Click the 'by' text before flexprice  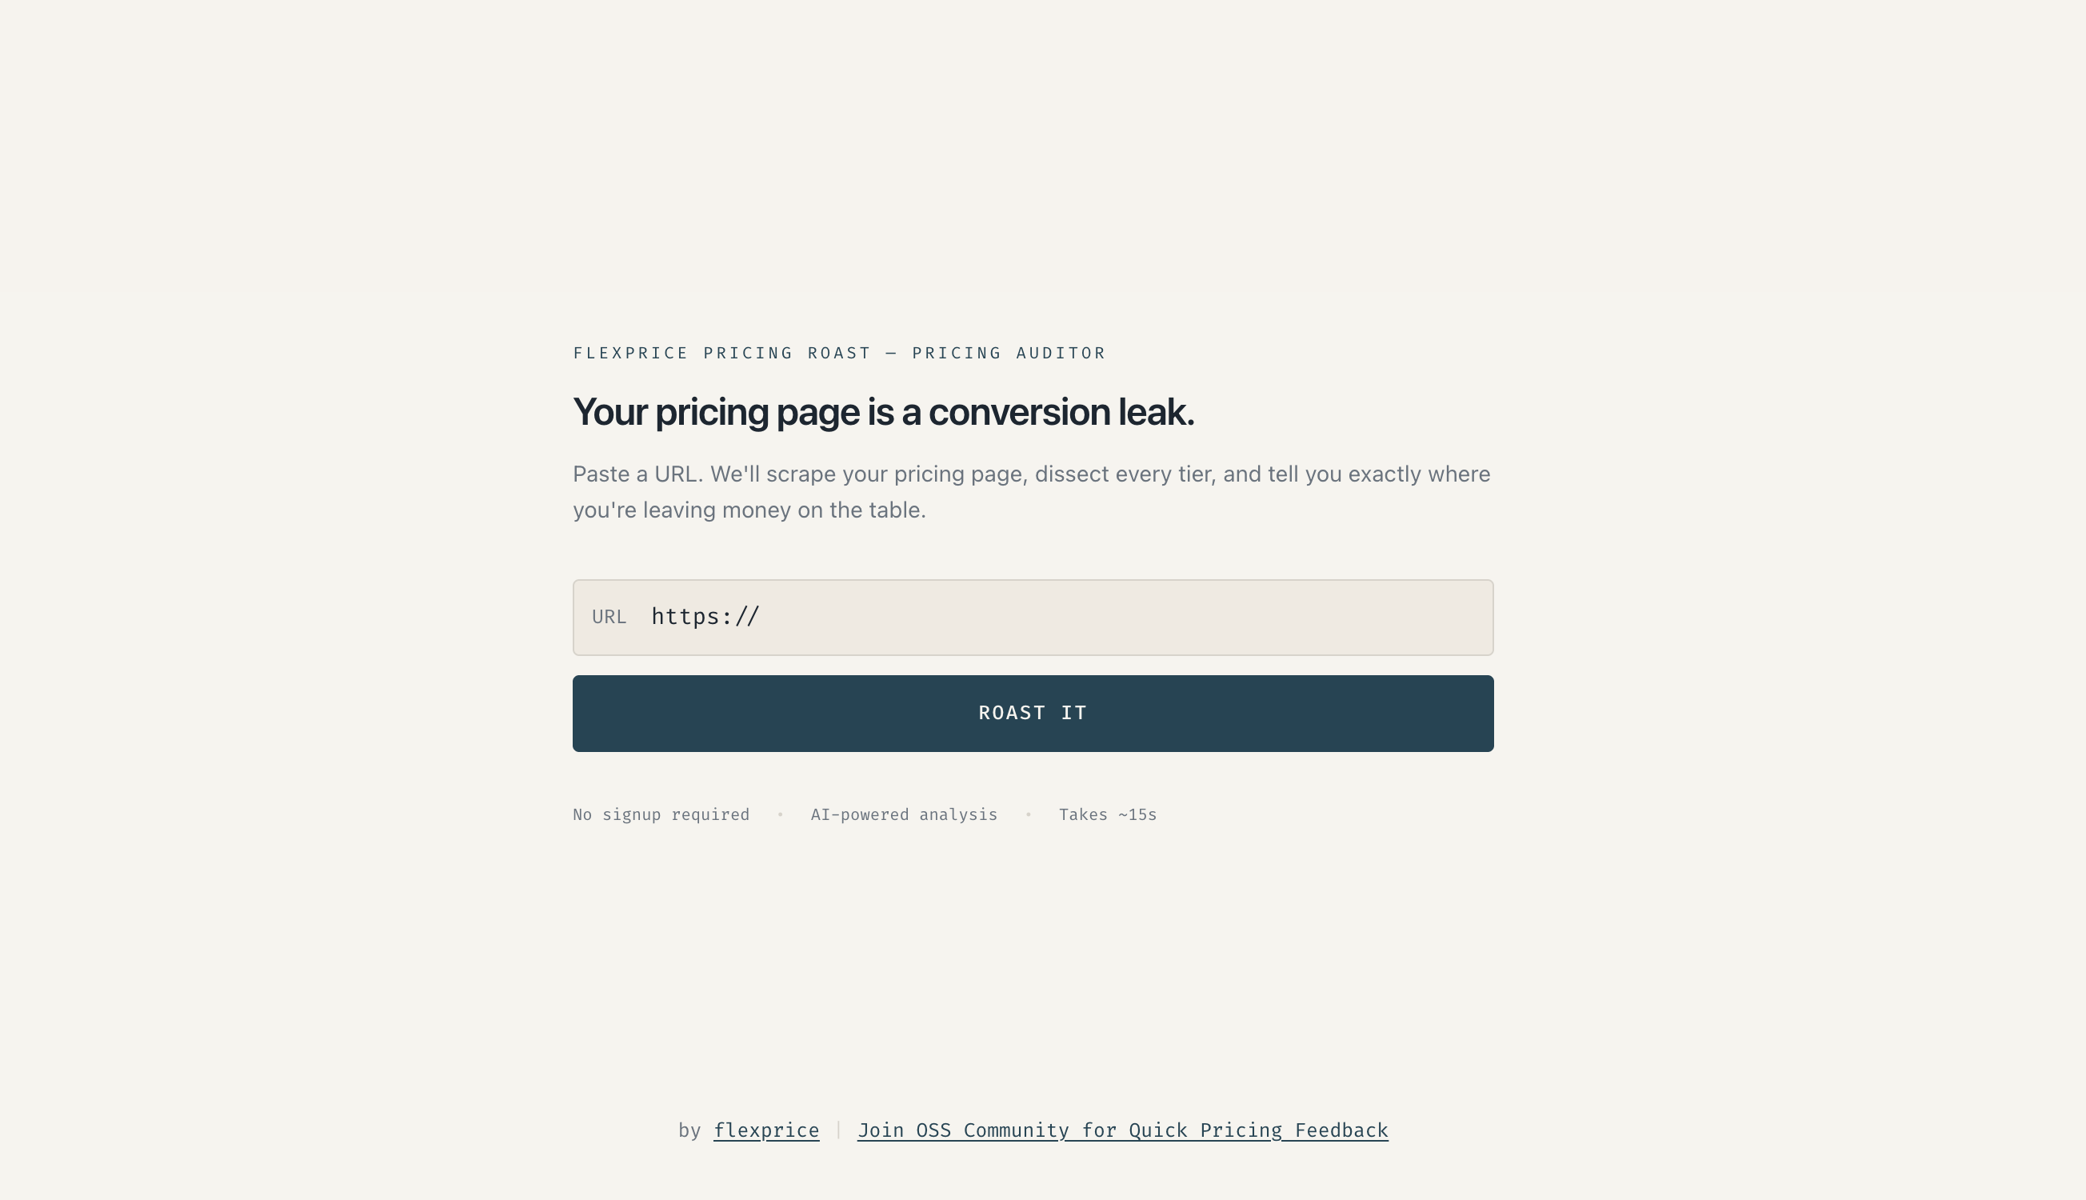(x=690, y=1130)
